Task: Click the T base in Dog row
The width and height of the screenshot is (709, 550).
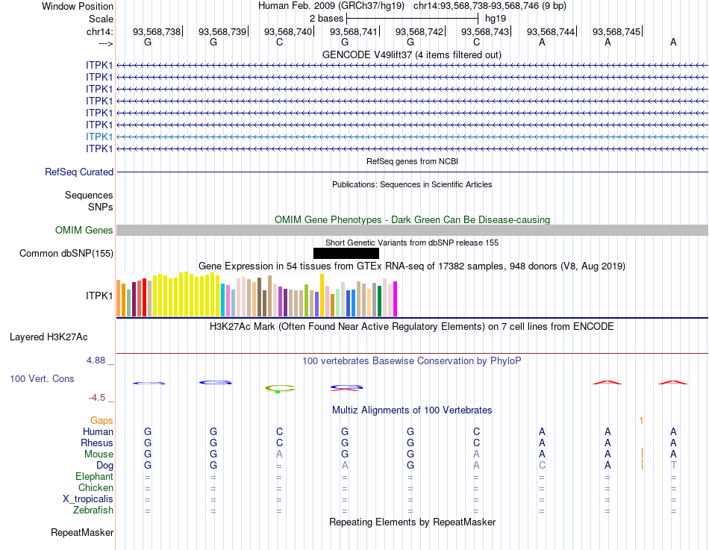Action: point(673,466)
